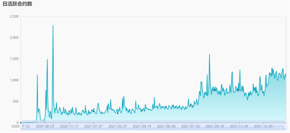This screenshot has height=133, width=290.
Task: Click the 1,000 y-axis label
Action: (x=14, y=80)
